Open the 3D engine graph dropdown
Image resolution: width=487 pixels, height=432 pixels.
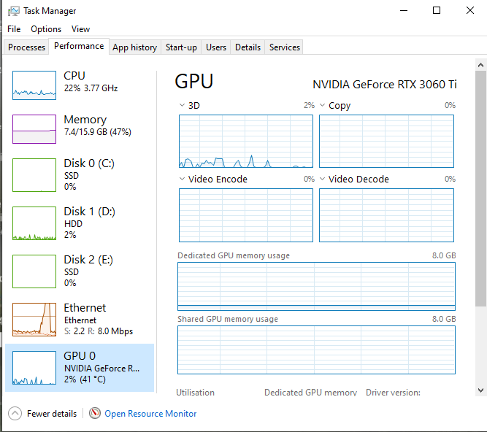pos(183,106)
